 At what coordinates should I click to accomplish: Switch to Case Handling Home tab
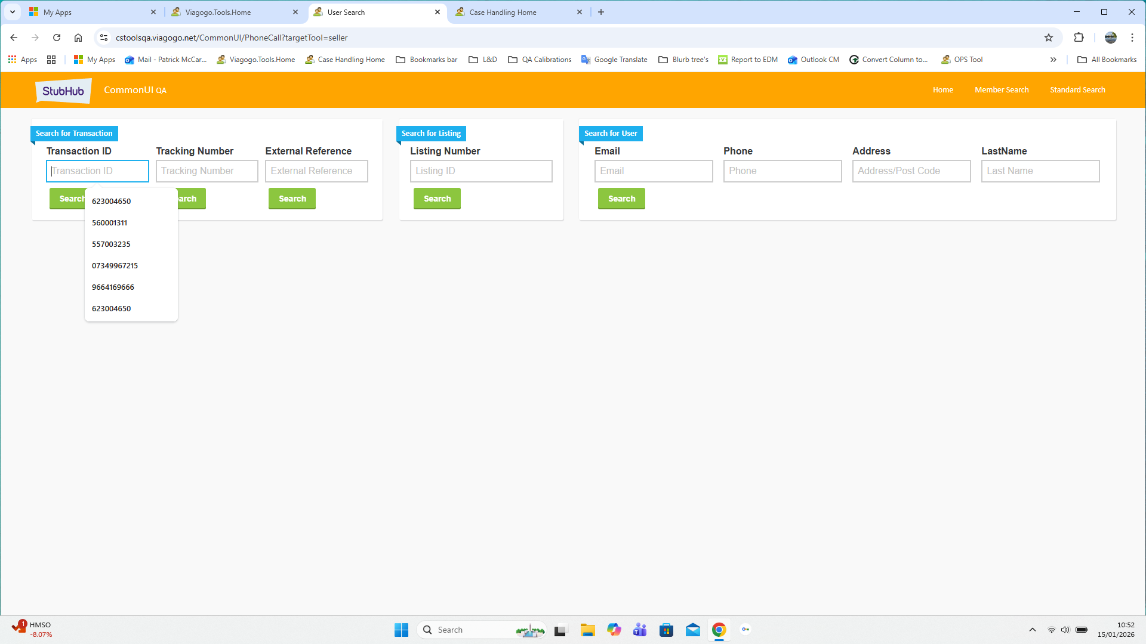click(x=503, y=12)
